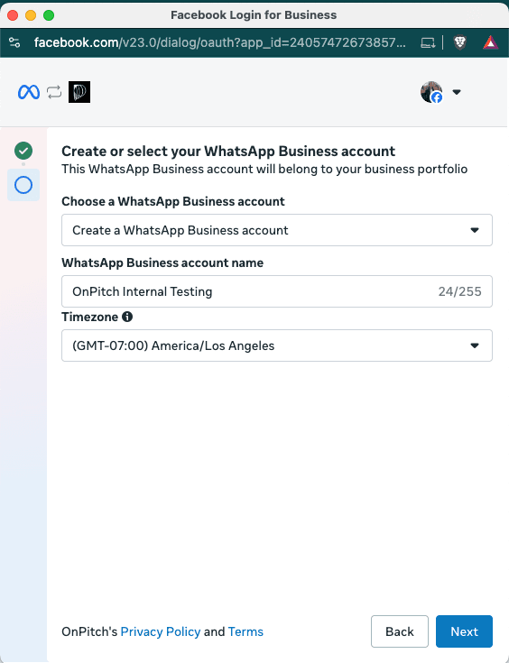Click the user profile avatar
Image resolution: width=509 pixels, height=663 pixels.
431,92
